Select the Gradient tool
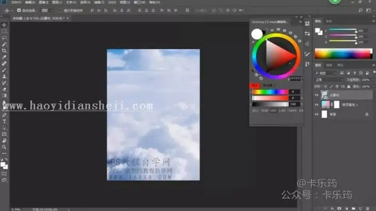 4,96
